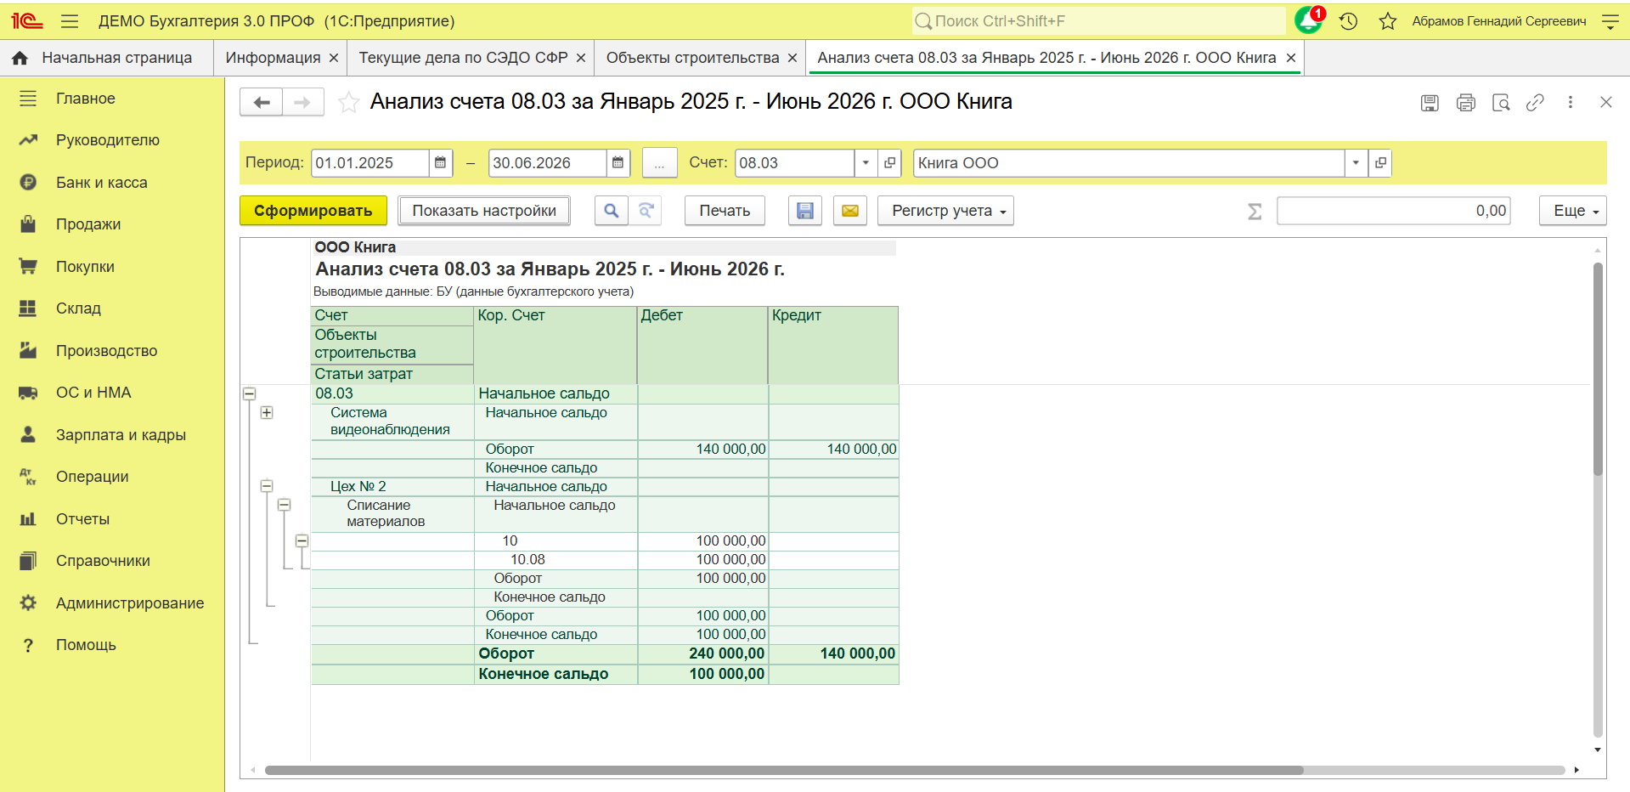
Task: Click the Сформировать button
Action: 313,211
